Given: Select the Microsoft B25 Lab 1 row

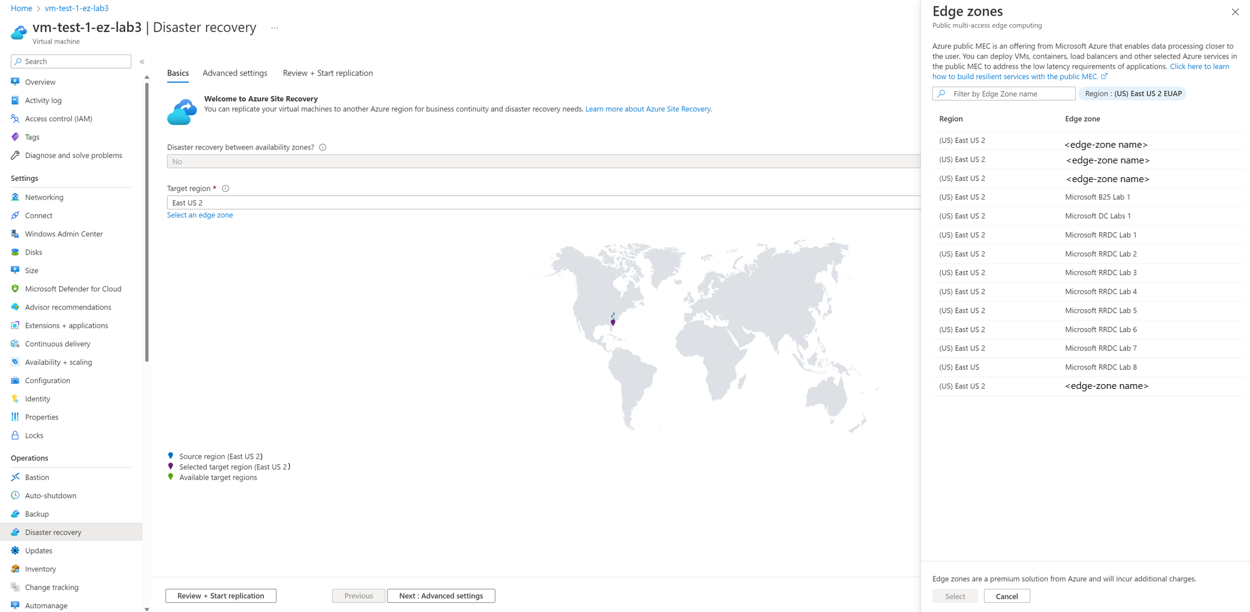Looking at the screenshot, I should click(1088, 197).
